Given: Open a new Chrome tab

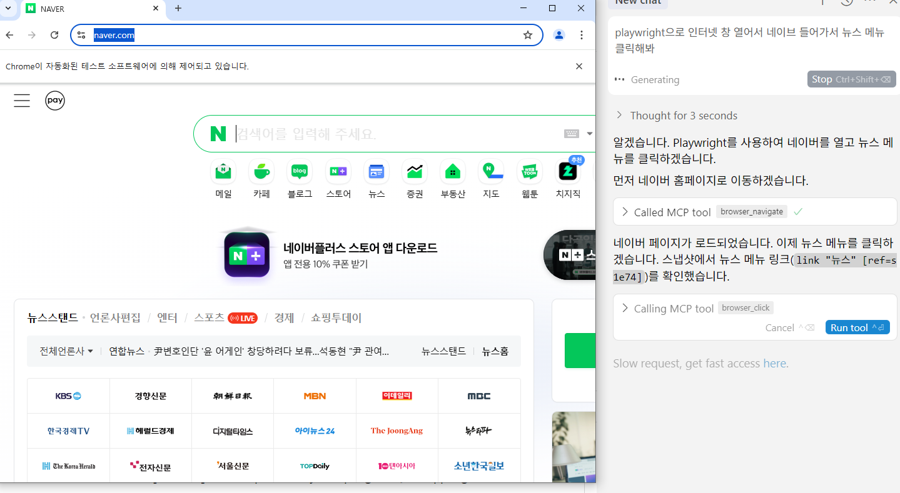Looking at the screenshot, I should (178, 8).
